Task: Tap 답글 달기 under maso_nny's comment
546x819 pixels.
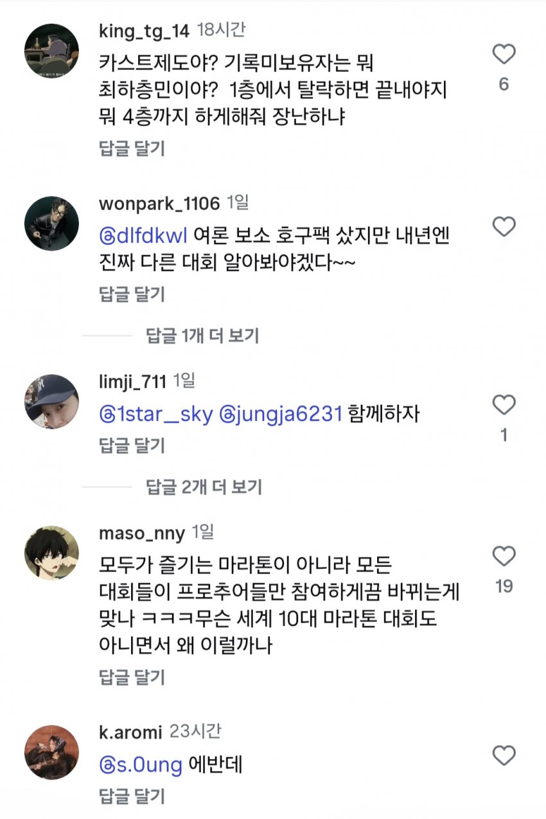Action: [132, 677]
